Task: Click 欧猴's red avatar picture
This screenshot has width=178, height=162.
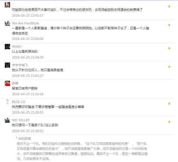Action: pyautogui.click(x=7, y=83)
